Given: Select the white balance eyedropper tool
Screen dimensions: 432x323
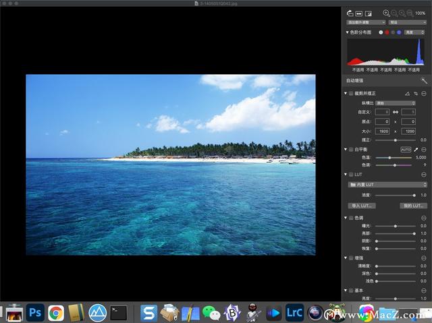Looking at the screenshot, I should pos(416,150).
